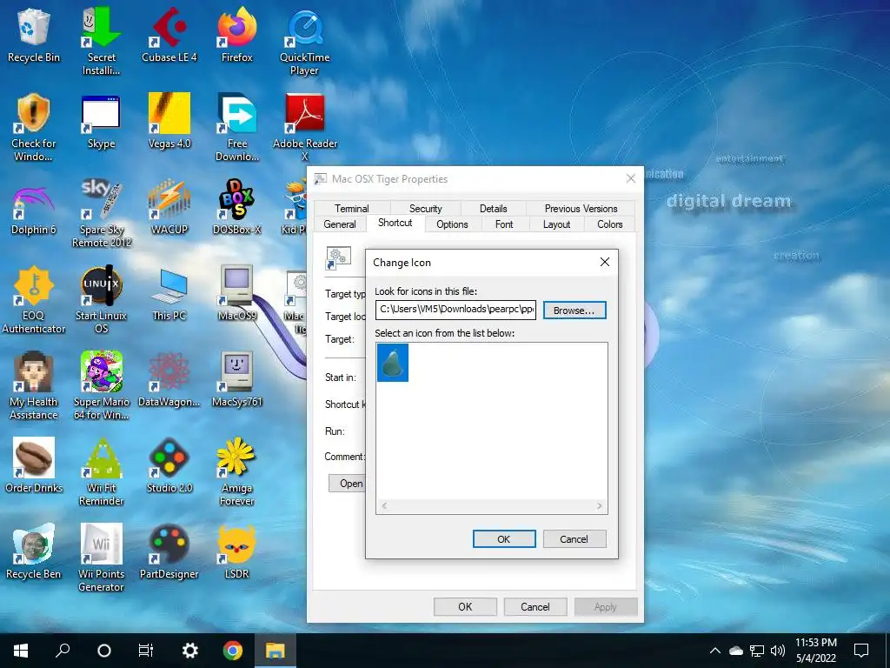Viewport: 890px width, 668px height.
Task: Open the Details tab in Properties
Action: coord(494,209)
